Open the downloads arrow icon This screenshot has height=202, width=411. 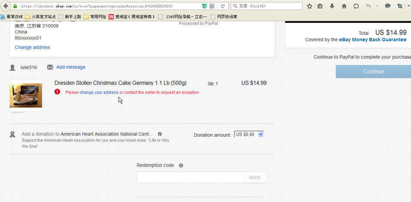click(x=332, y=6)
